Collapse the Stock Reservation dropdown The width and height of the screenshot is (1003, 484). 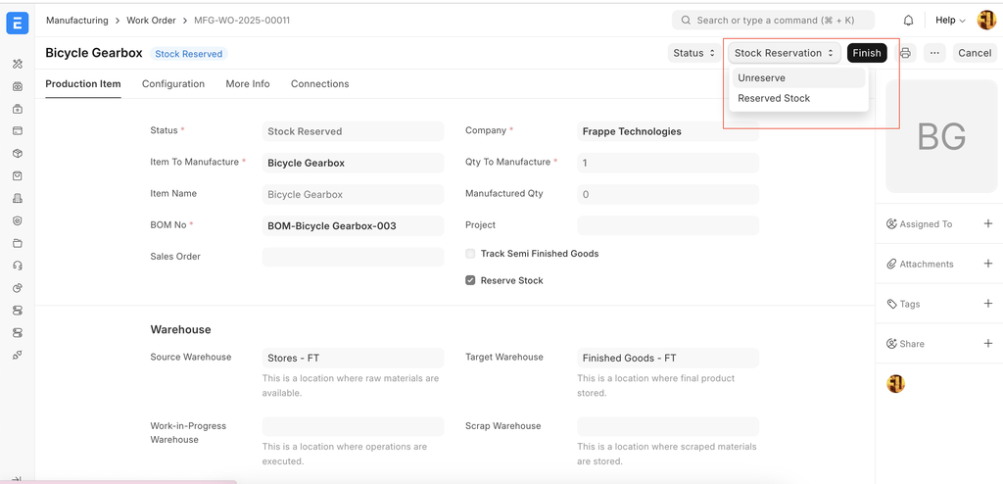coord(784,53)
